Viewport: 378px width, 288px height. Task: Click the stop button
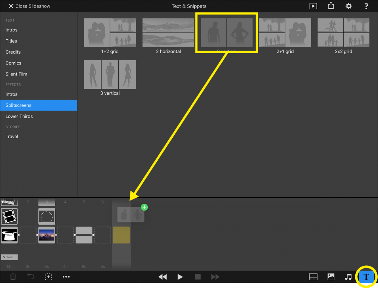198,277
